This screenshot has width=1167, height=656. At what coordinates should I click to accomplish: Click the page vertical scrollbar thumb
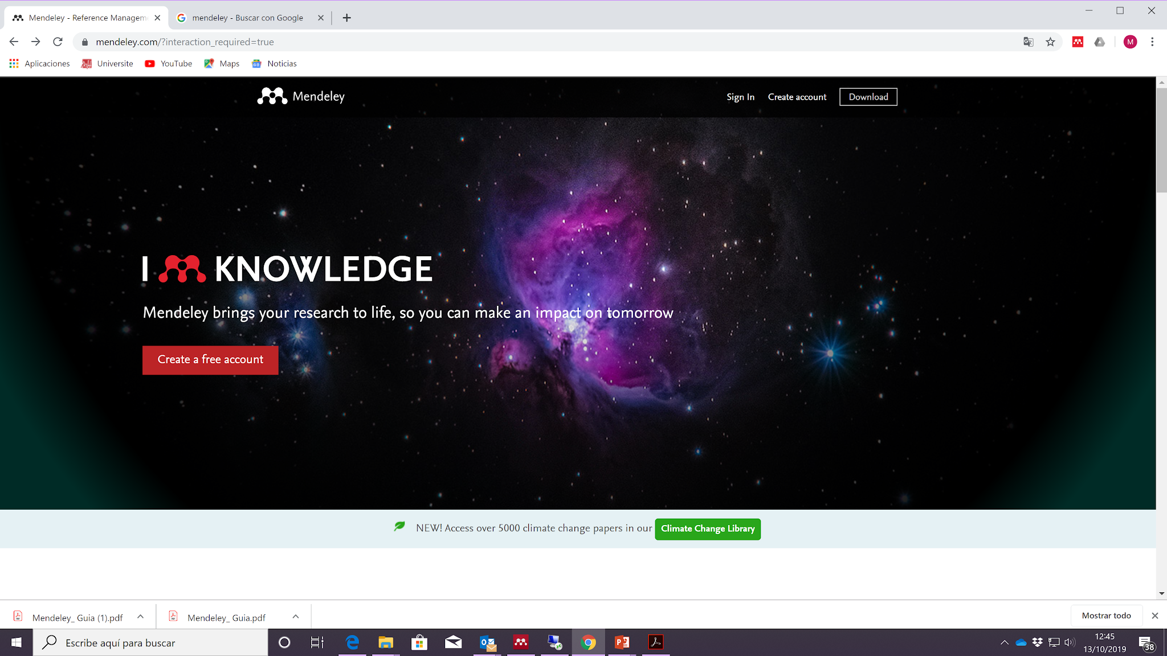click(1161, 140)
